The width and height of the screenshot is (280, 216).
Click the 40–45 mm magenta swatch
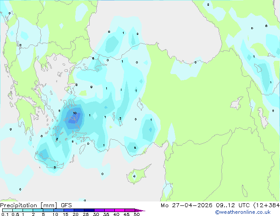tap(120, 210)
